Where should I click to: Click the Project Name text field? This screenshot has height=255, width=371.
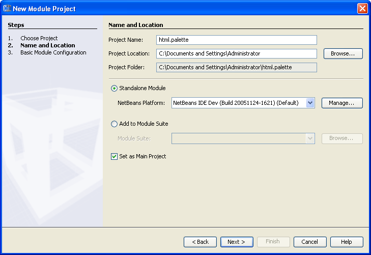(237, 40)
